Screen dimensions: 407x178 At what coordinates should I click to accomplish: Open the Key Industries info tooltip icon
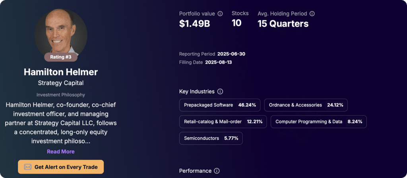[x=220, y=91]
